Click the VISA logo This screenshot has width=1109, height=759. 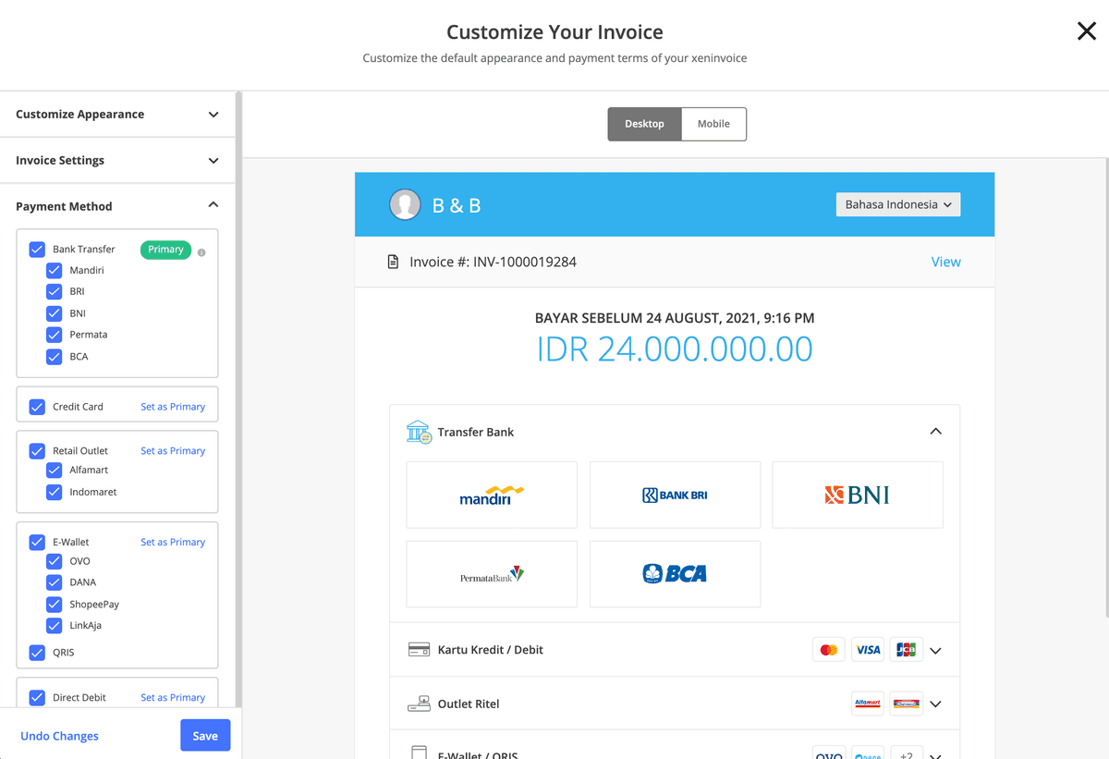(x=868, y=650)
